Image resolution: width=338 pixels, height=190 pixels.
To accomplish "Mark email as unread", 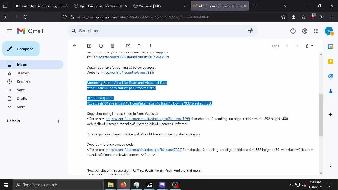I will point(128,46).
